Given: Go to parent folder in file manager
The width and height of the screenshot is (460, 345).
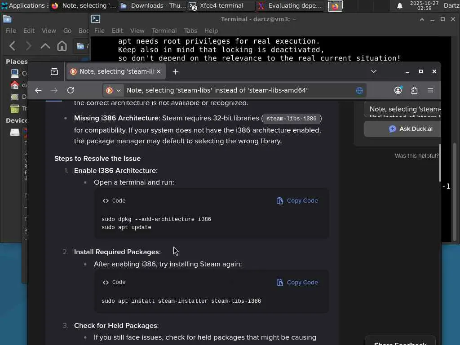Looking at the screenshot, I should (45, 46).
